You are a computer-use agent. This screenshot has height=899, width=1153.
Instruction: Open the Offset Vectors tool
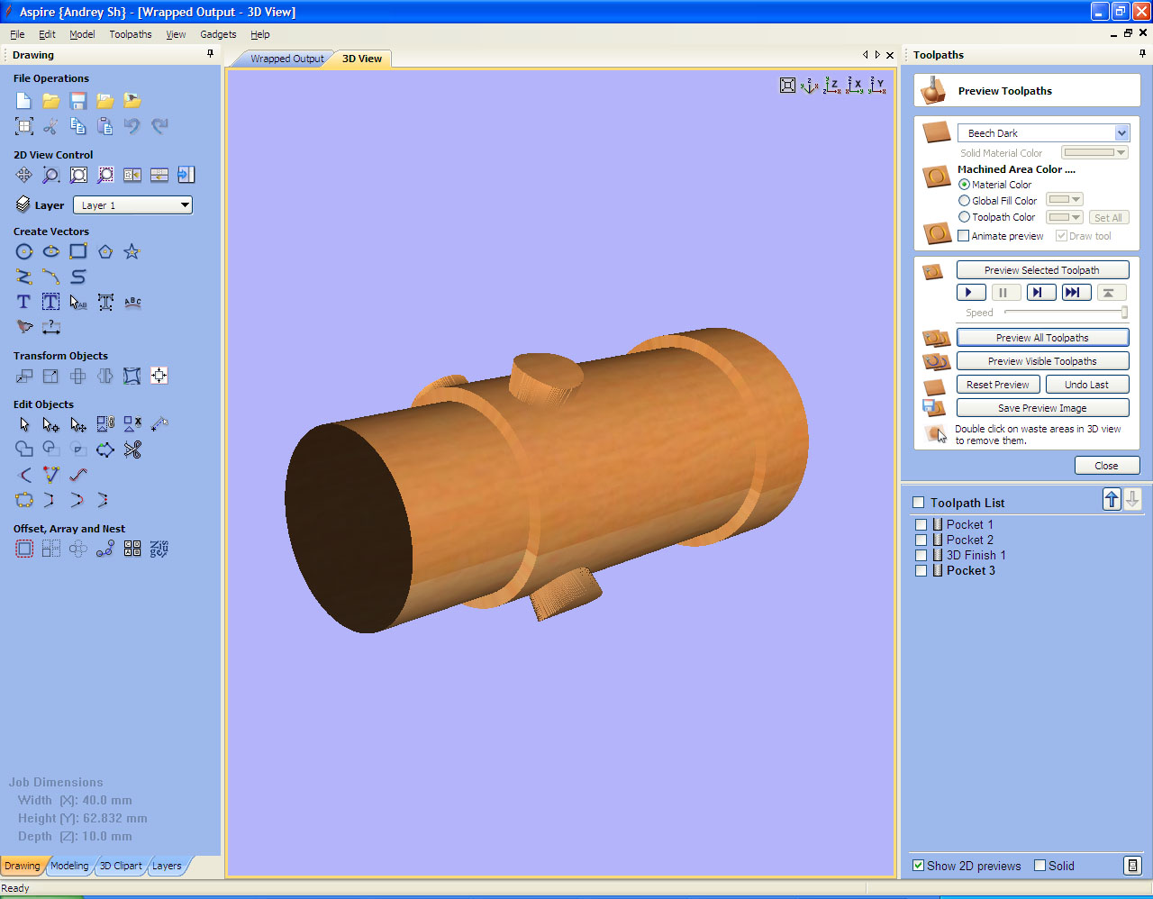pyautogui.click(x=24, y=549)
